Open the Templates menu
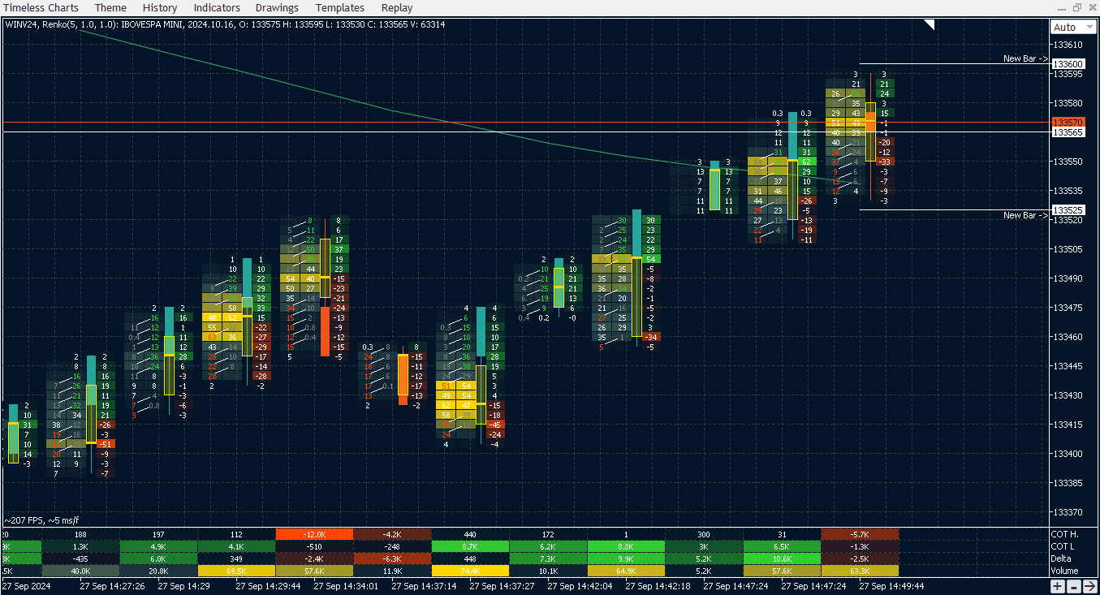This screenshot has width=1100, height=595. (340, 7)
